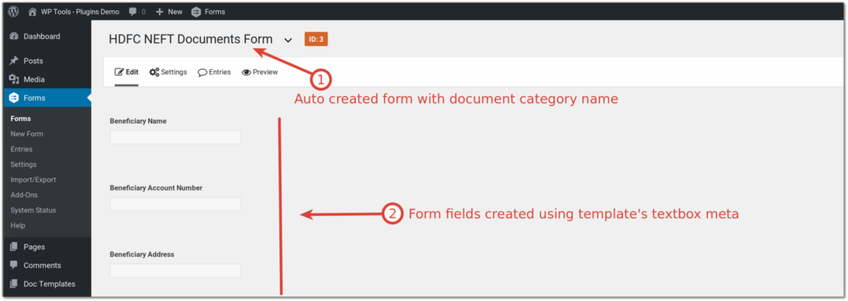Click the Beneficiary Address input field

coord(175,271)
